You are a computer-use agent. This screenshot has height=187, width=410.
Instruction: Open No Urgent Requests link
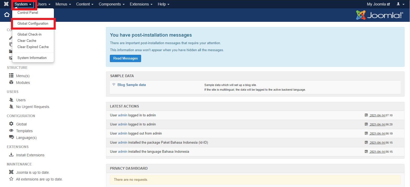(33, 107)
